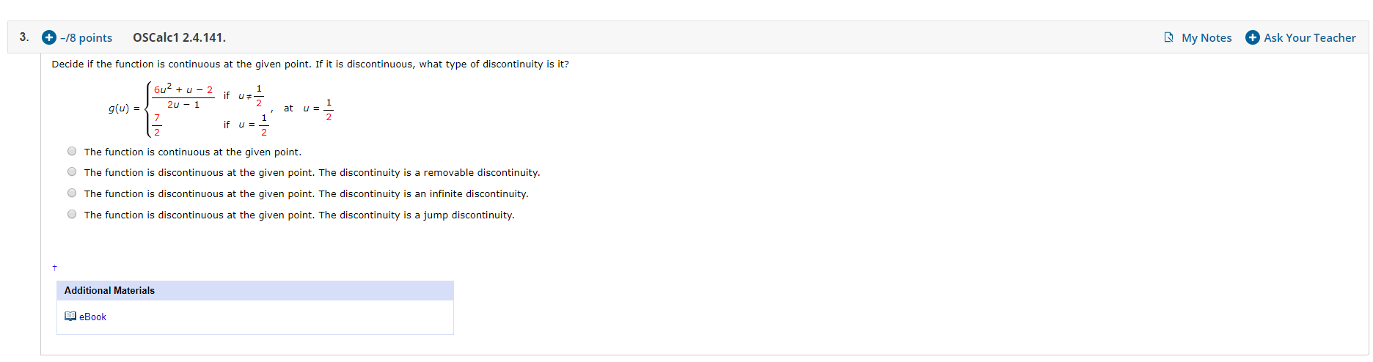Choose the removable discontinuity radio option
The width and height of the screenshot is (1373, 362).
point(72,172)
